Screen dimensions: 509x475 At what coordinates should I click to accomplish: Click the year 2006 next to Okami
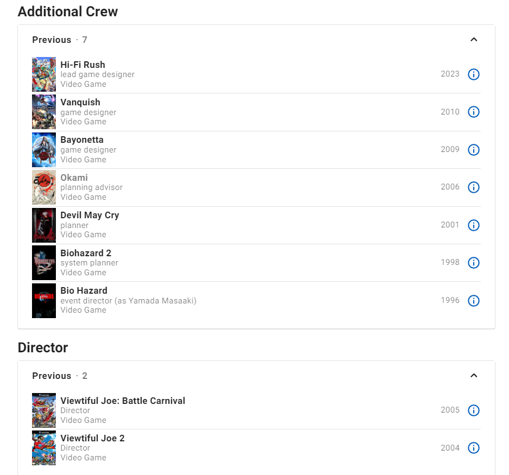pos(450,187)
